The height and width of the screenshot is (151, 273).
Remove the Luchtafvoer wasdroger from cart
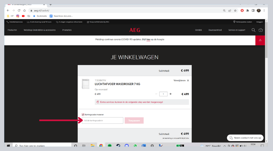(x=181, y=81)
